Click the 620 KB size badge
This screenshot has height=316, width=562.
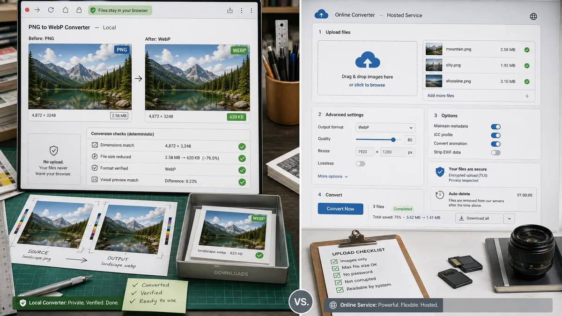click(237, 117)
